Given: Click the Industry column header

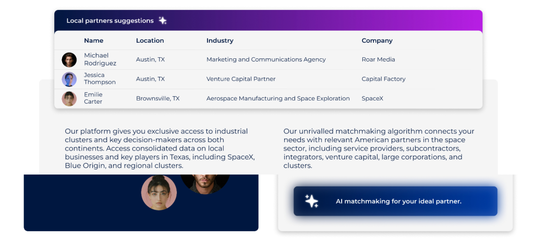Looking at the screenshot, I should [220, 41].
